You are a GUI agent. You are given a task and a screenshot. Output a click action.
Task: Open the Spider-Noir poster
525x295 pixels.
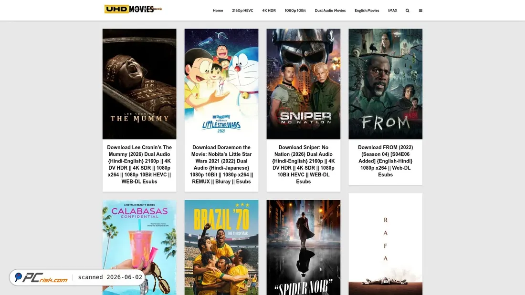(x=304, y=247)
